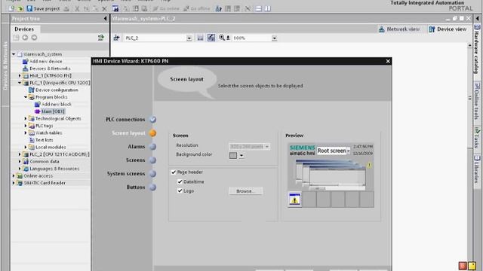The image size is (483, 271).
Task: Click Add new device in project tree
Action: click(45, 61)
